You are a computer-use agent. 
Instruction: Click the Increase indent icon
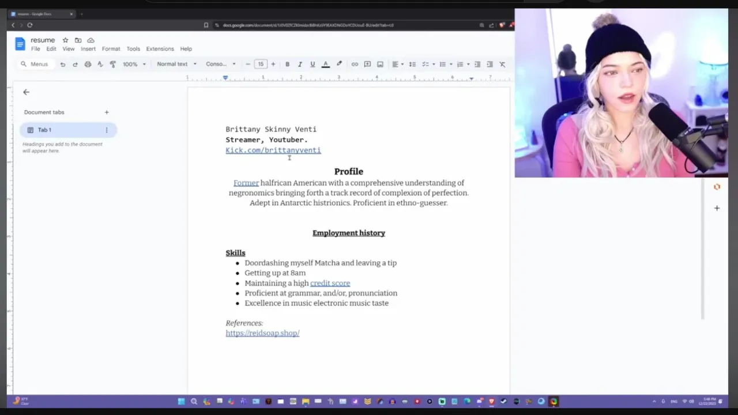[x=490, y=64]
